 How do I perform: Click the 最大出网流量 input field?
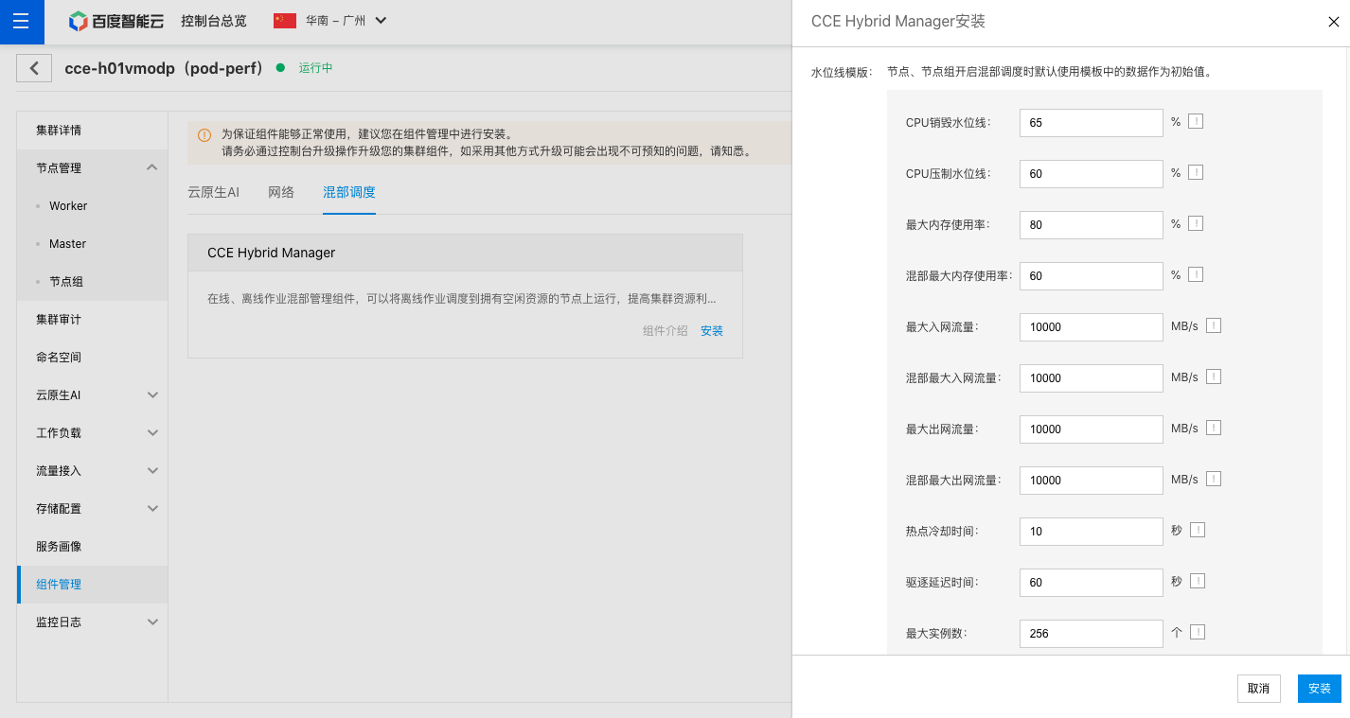point(1092,429)
